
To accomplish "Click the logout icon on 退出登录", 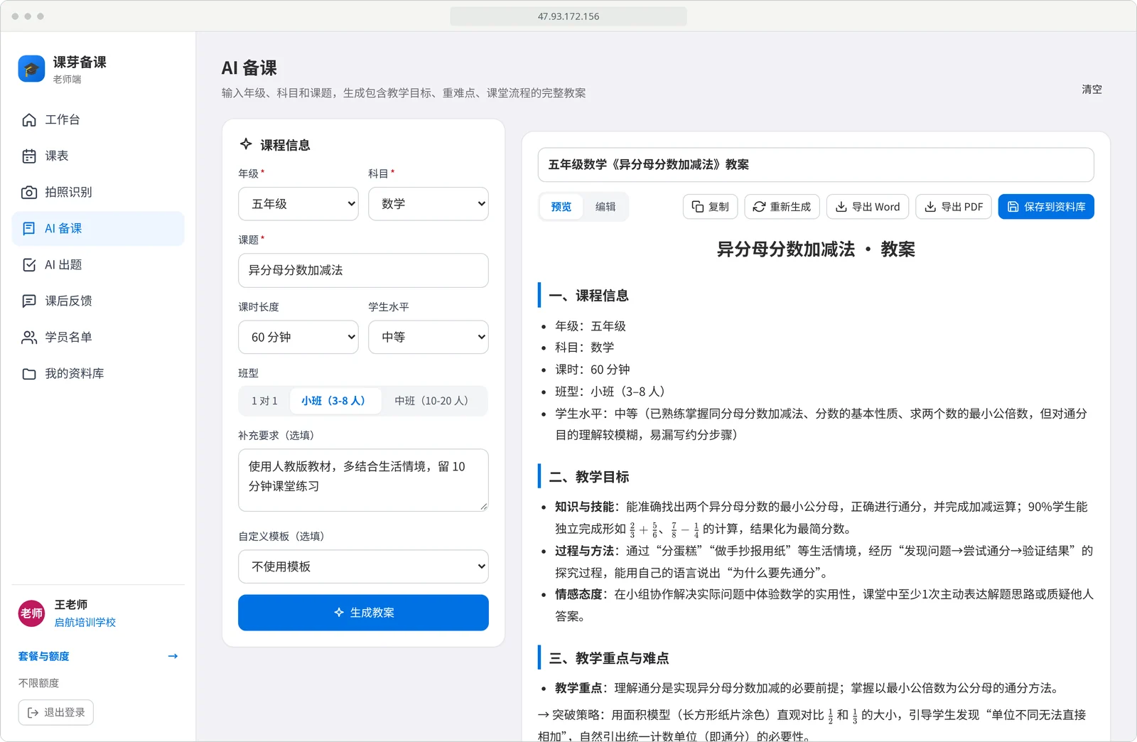I will coord(33,712).
